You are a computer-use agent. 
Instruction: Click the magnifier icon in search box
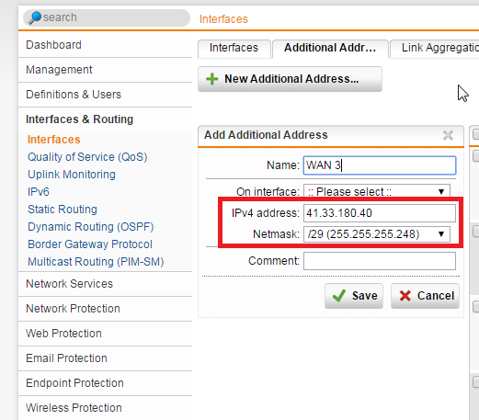[35, 17]
